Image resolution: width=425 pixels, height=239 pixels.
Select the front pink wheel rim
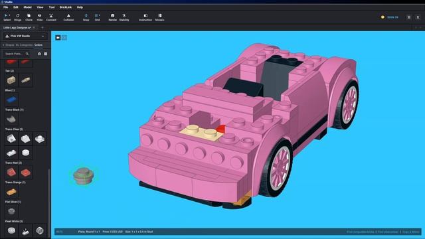tap(280, 168)
